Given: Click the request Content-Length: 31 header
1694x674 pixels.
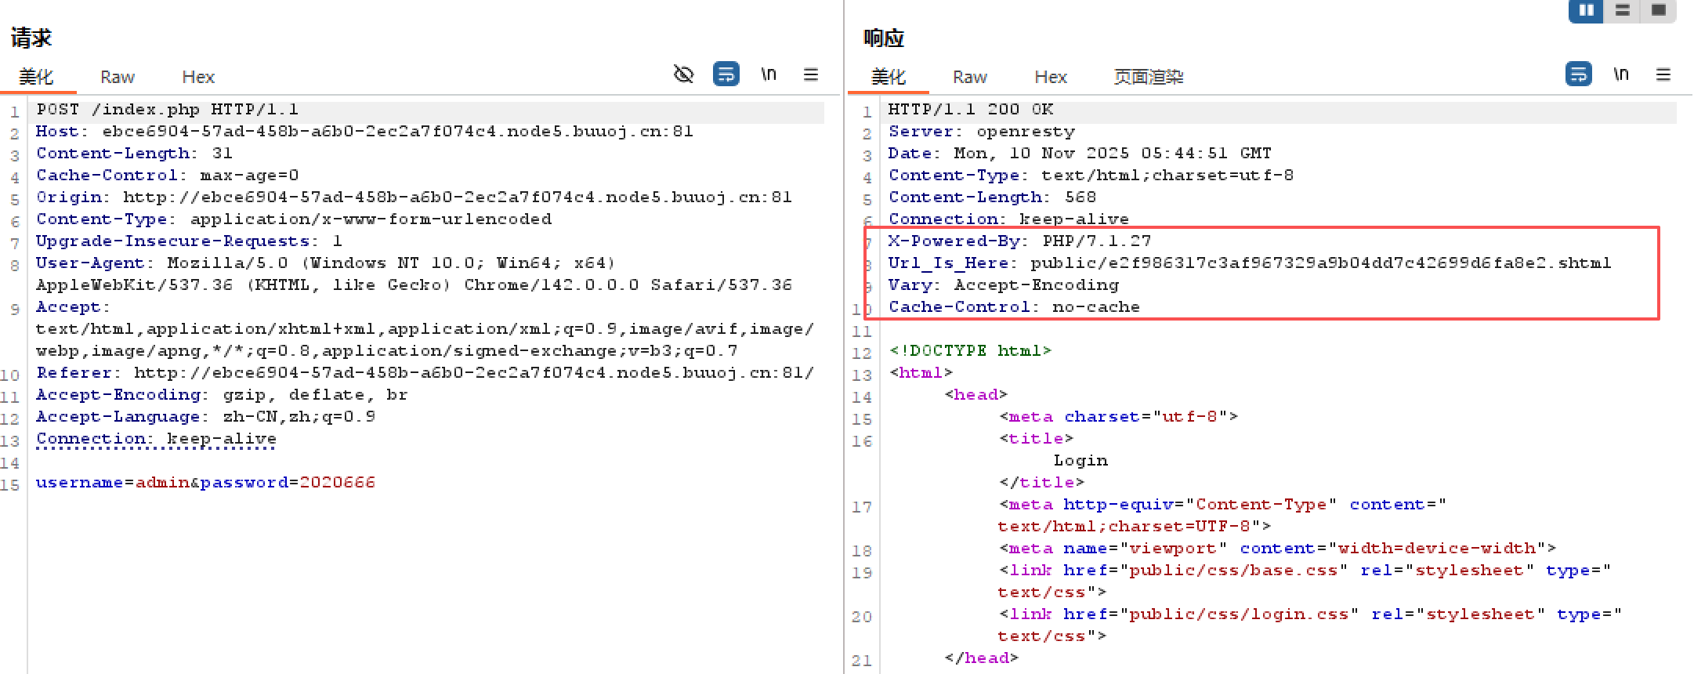Looking at the screenshot, I should 134,154.
